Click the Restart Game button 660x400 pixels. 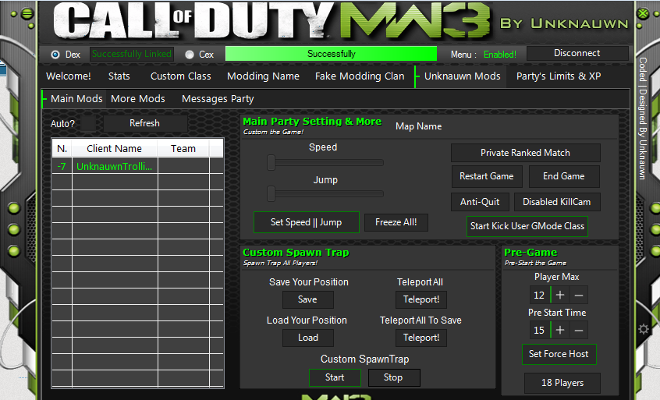(487, 176)
